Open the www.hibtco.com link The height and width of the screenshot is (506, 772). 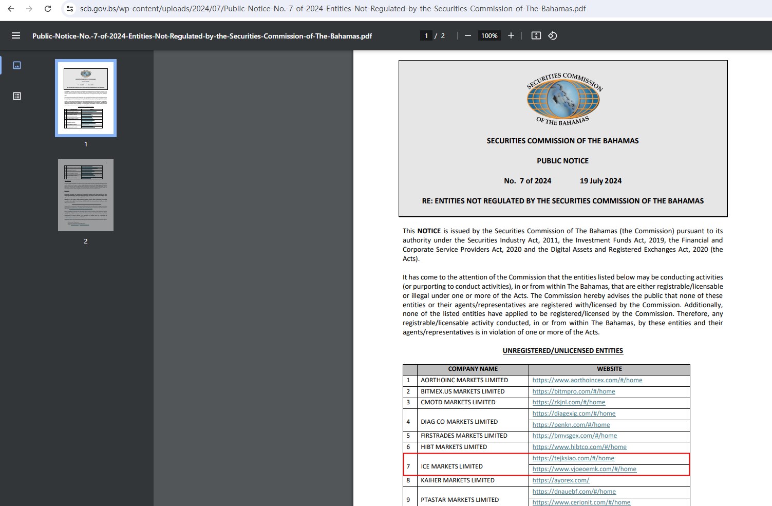pyautogui.click(x=579, y=447)
